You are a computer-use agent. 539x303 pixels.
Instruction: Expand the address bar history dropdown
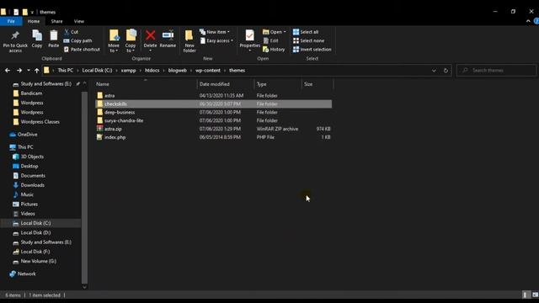point(434,71)
